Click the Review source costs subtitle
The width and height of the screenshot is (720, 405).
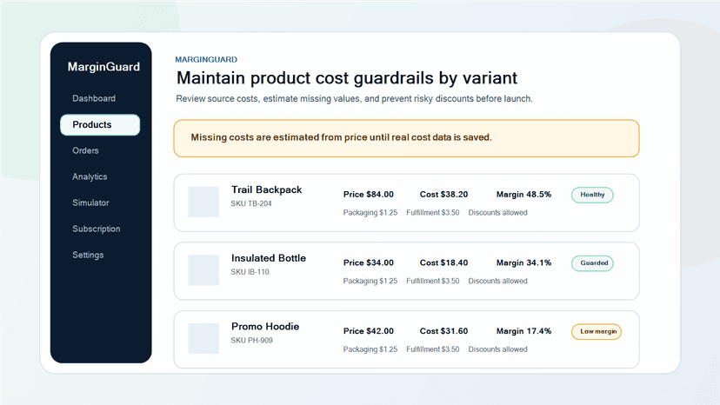coord(354,99)
